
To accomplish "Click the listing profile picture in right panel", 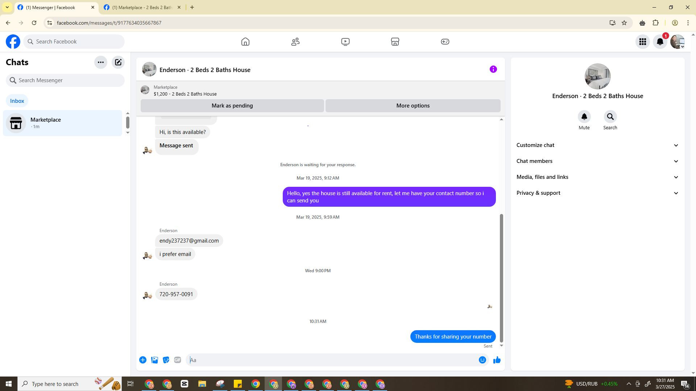I will pyautogui.click(x=597, y=76).
